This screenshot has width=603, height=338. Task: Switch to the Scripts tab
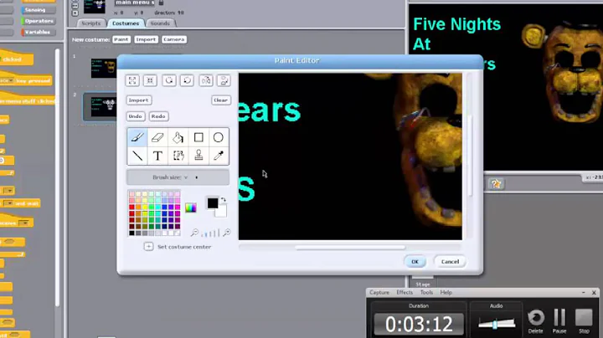pyautogui.click(x=90, y=23)
